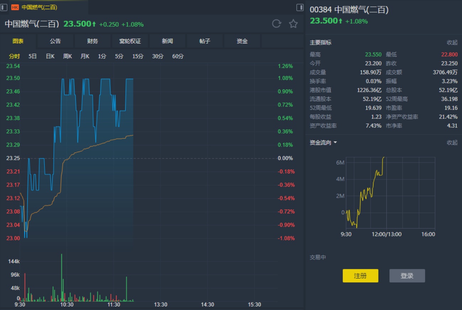Choose the 5分 chart interval
This screenshot has height=310, width=462.
coord(119,56)
